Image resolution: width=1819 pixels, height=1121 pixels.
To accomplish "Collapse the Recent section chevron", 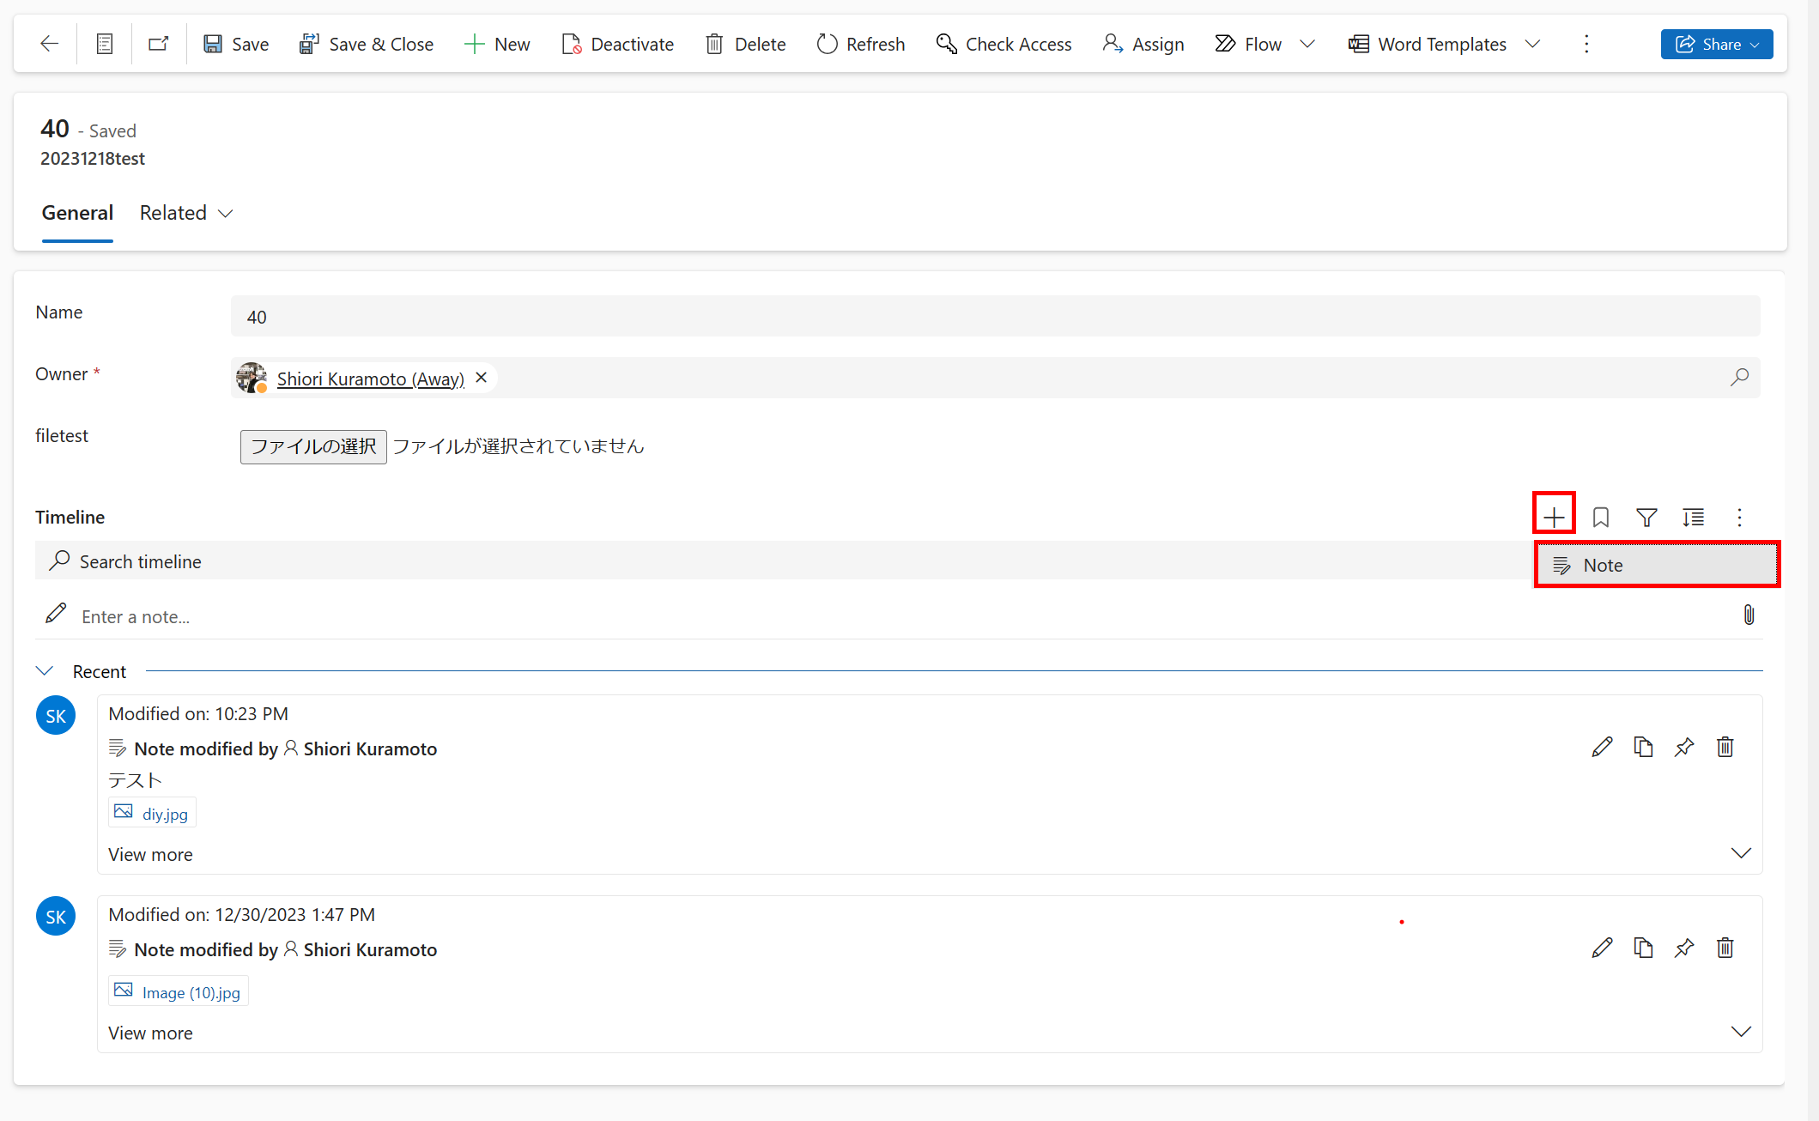I will tap(45, 671).
